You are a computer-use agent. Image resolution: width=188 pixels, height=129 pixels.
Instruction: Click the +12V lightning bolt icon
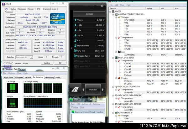[75, 25]
